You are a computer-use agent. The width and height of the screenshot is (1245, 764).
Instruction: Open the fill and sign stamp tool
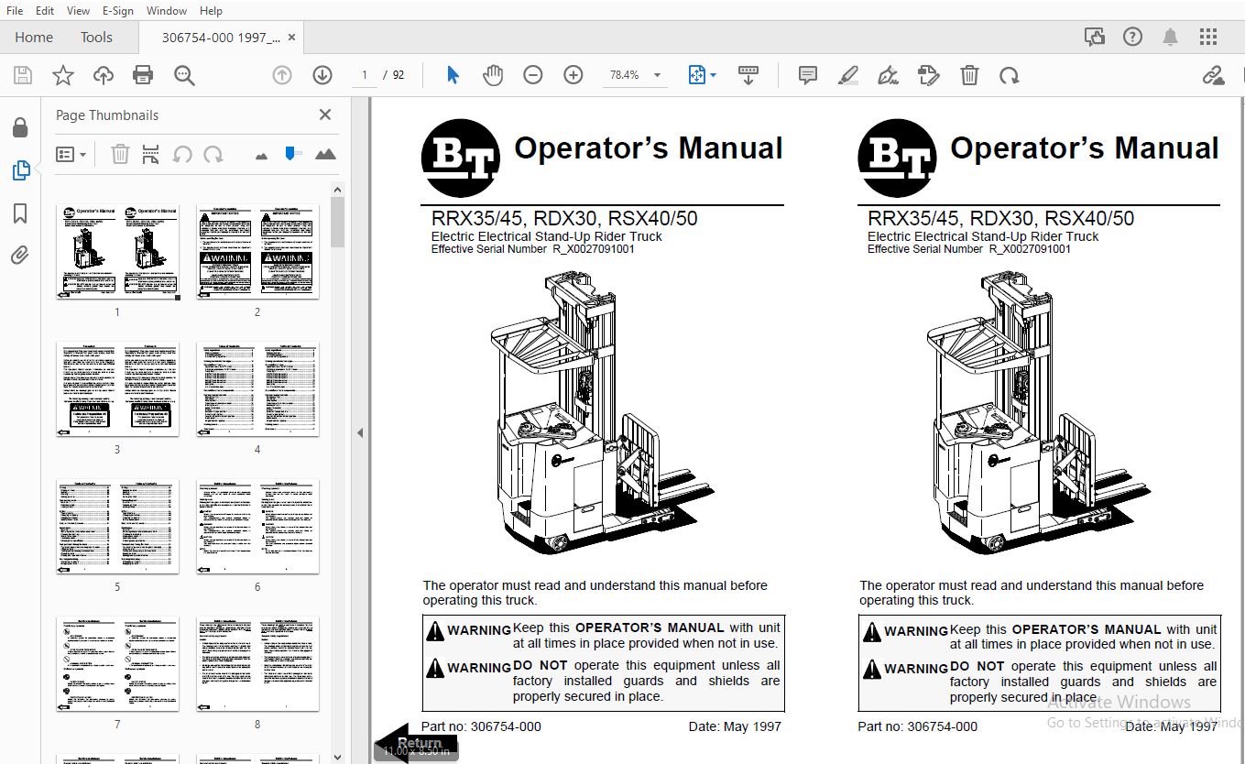point(928,75)
